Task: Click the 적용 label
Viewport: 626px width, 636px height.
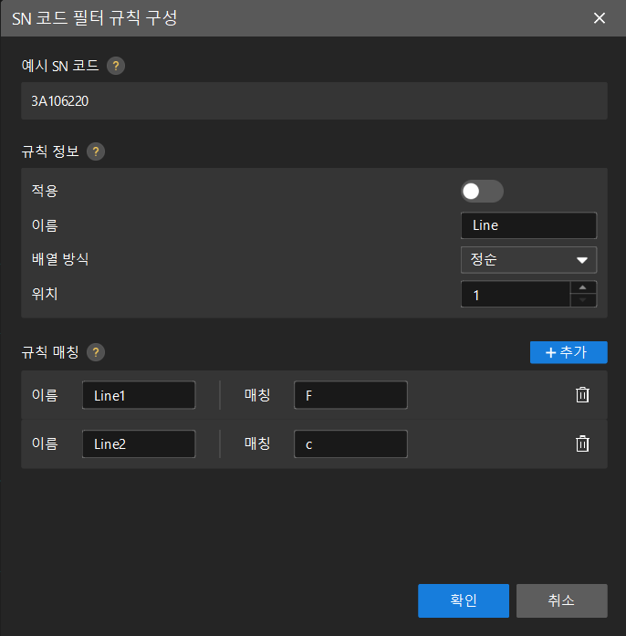Action: [x=45, y=191]
